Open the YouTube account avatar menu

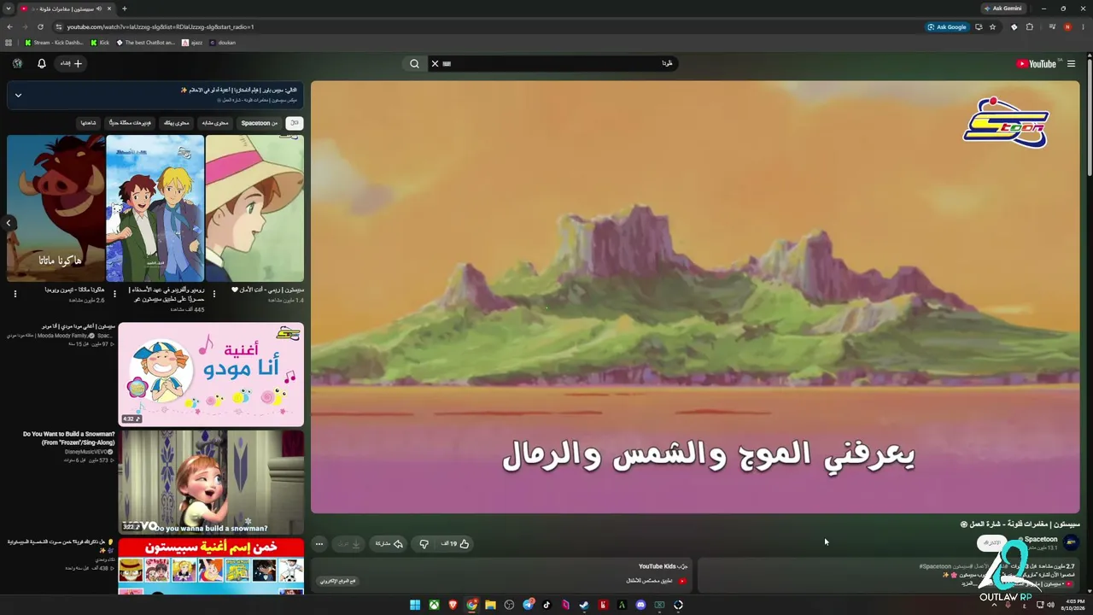(x=17, y=63)
